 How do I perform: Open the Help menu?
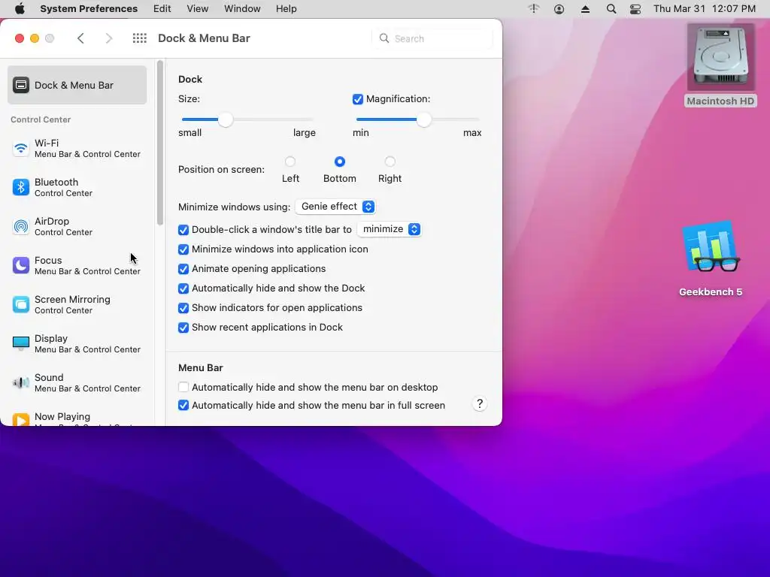click(286, 9)
